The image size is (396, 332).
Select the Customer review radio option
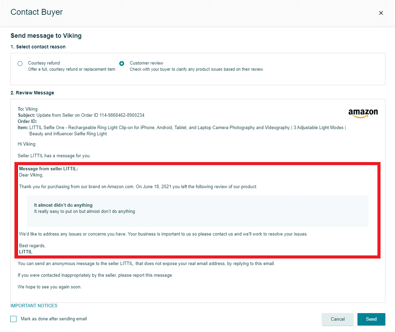coord(122,63)
